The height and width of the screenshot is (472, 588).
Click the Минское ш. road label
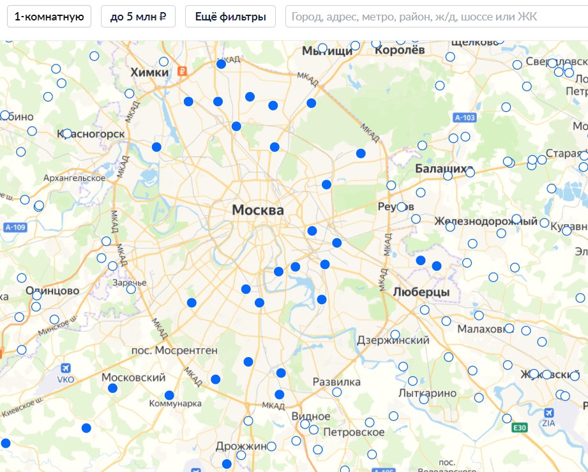point(57,325)
